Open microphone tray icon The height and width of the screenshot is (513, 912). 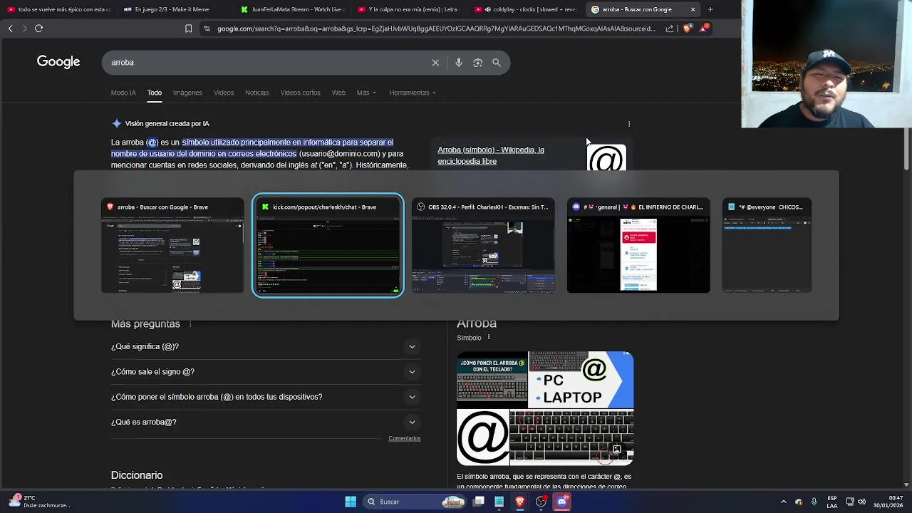tap(814, 502)
